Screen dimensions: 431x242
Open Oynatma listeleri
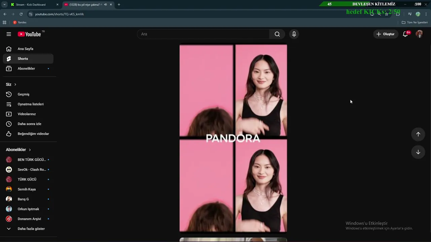(28, 104)
